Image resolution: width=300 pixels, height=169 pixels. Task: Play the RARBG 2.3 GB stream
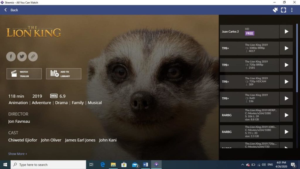coord(286,132)
